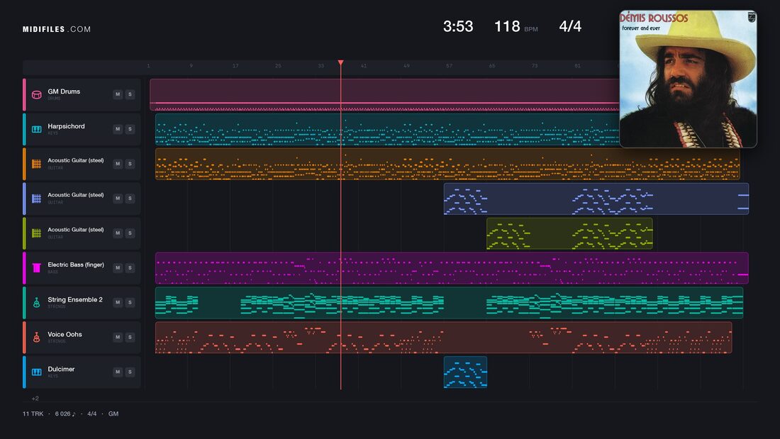Expand the +2 hidden tracks
Viewport: 780px width, 439px height.
tap(35, 398)
